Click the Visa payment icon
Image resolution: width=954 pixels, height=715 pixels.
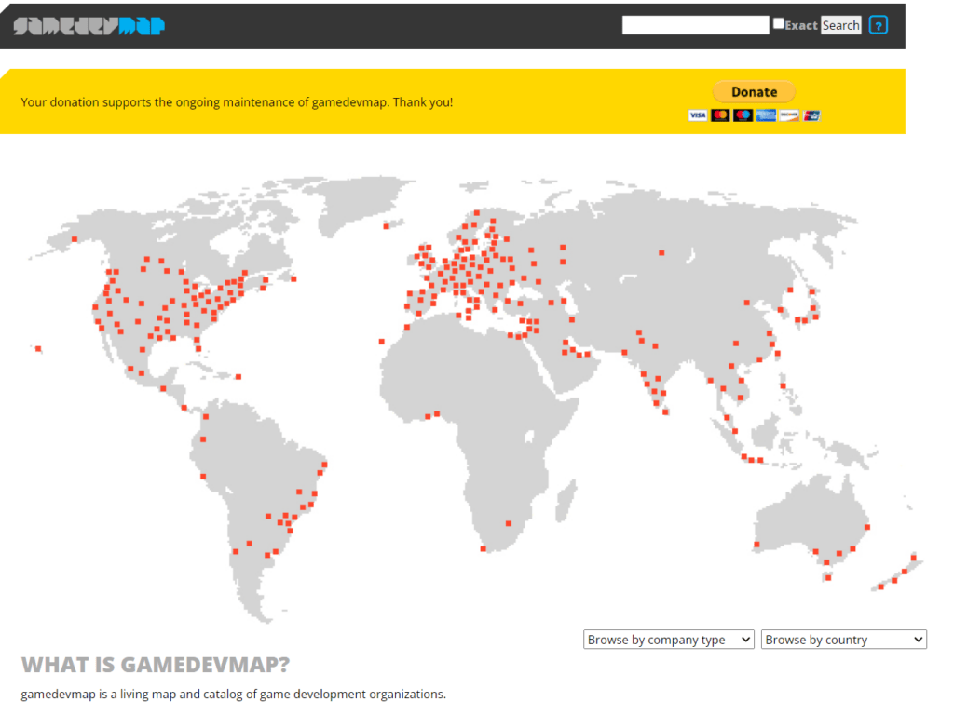click(x=698, y=115)
